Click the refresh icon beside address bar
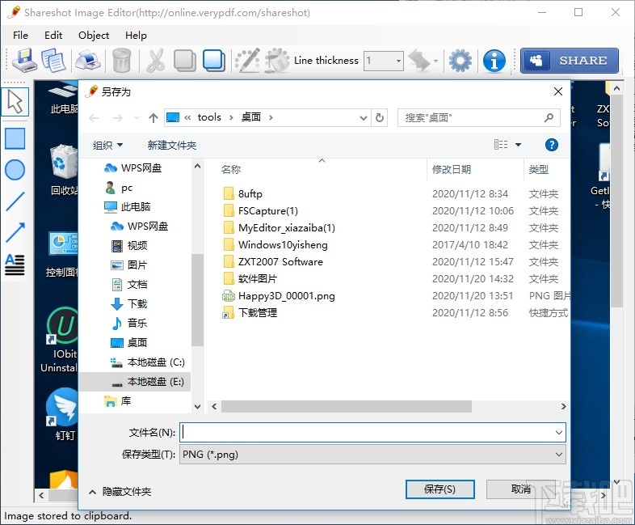Viewport: 635px width, 525px height. [x=380, y=117]
